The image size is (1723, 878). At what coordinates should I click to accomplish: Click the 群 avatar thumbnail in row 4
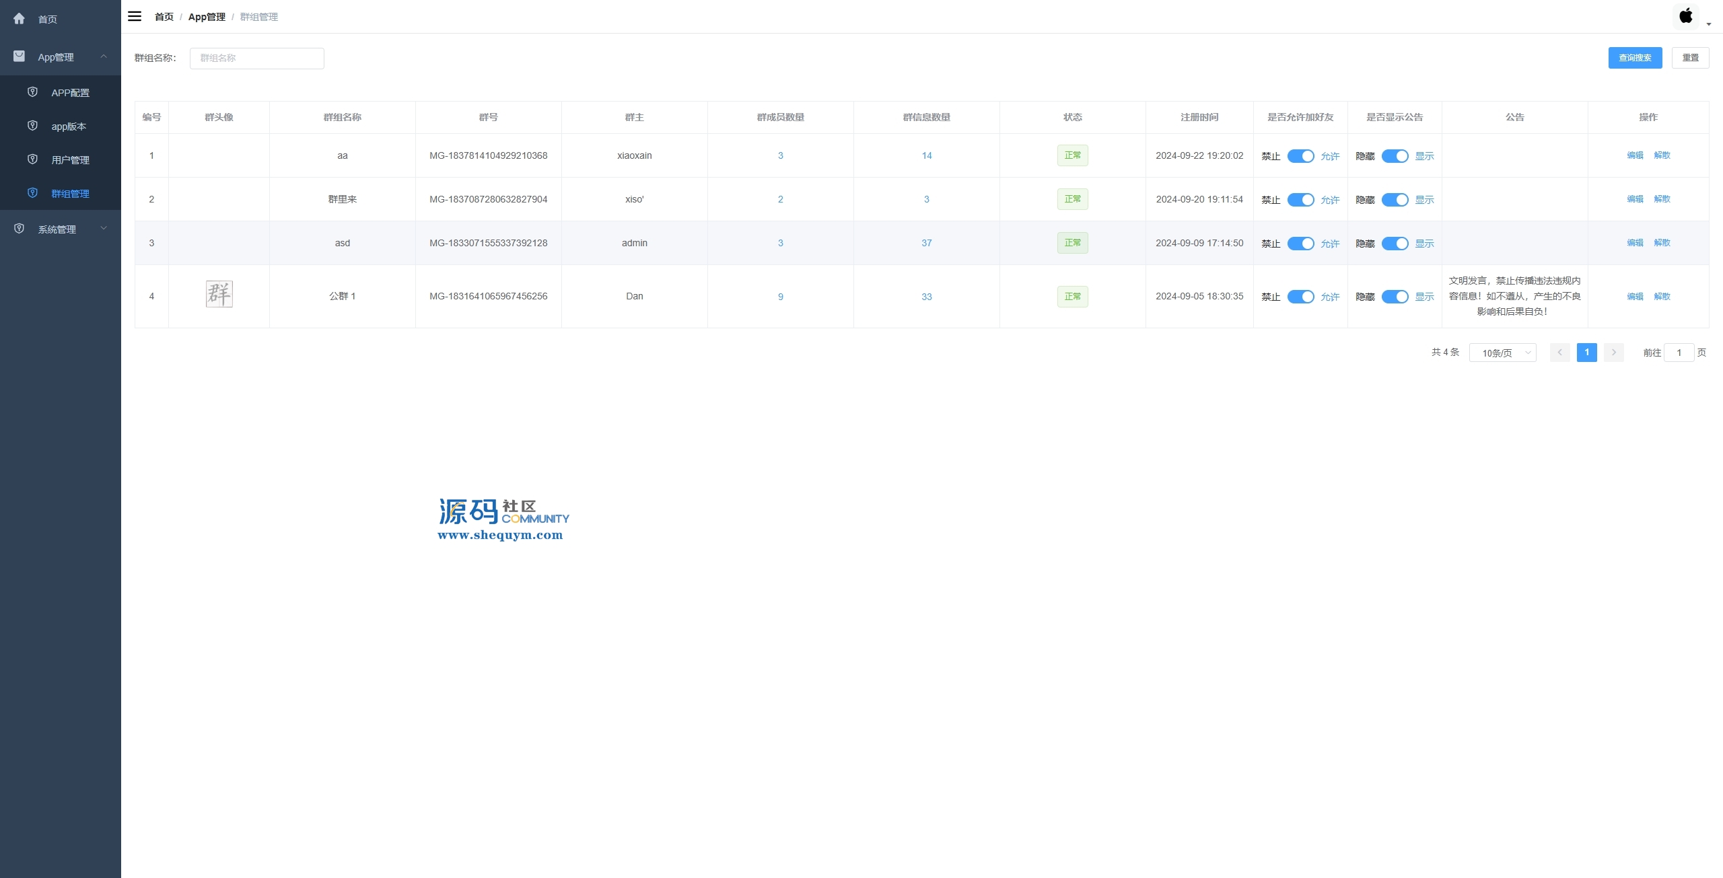[219, 294]
